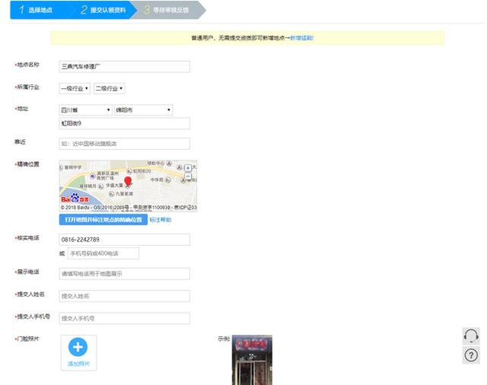Expand the 四川省 province dropdown
Viewport: 487px width, 385px height.
tap(85, 110)
